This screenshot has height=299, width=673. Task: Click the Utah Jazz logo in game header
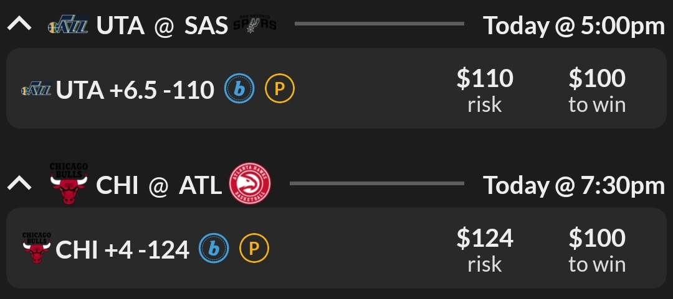tap(69, 25)
